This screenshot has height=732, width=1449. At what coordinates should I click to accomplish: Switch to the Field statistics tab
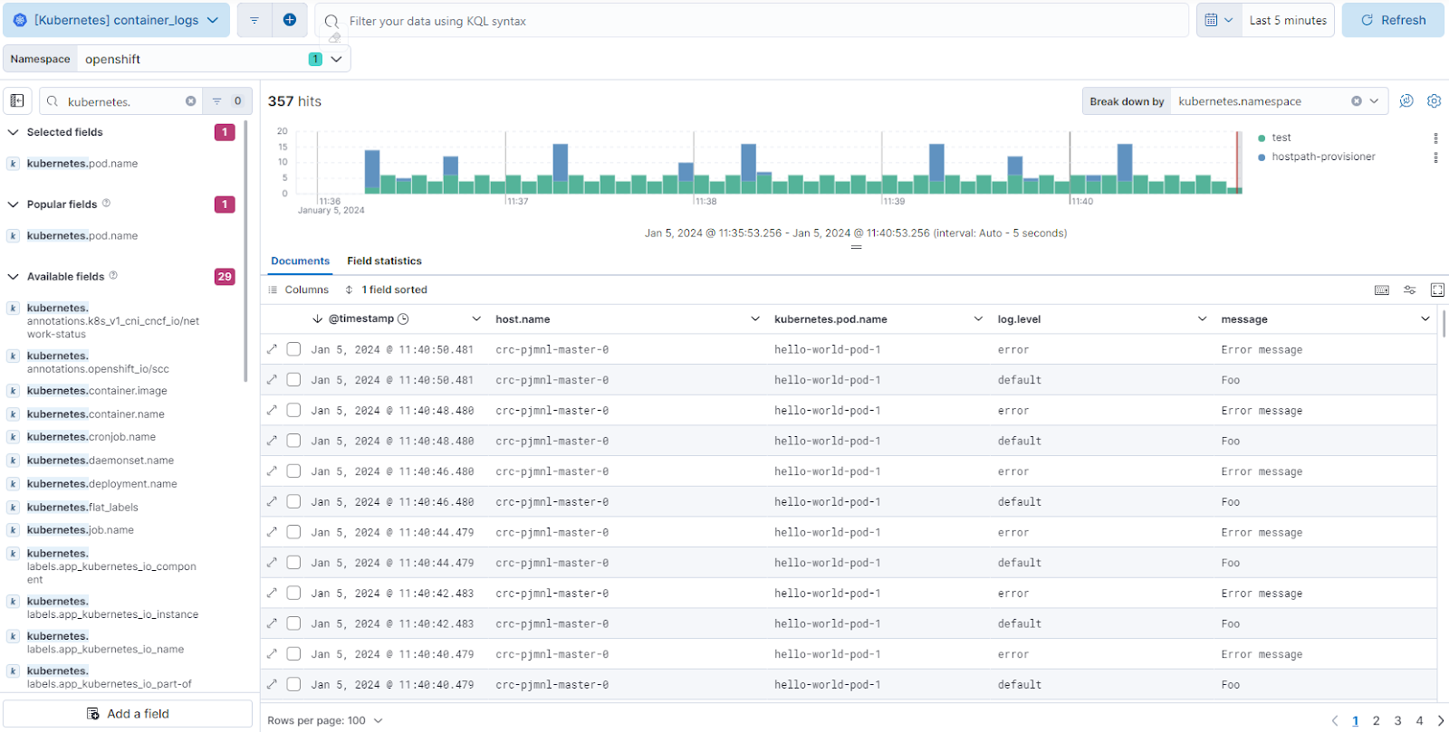pyautogui.click(x=384, y=261)
